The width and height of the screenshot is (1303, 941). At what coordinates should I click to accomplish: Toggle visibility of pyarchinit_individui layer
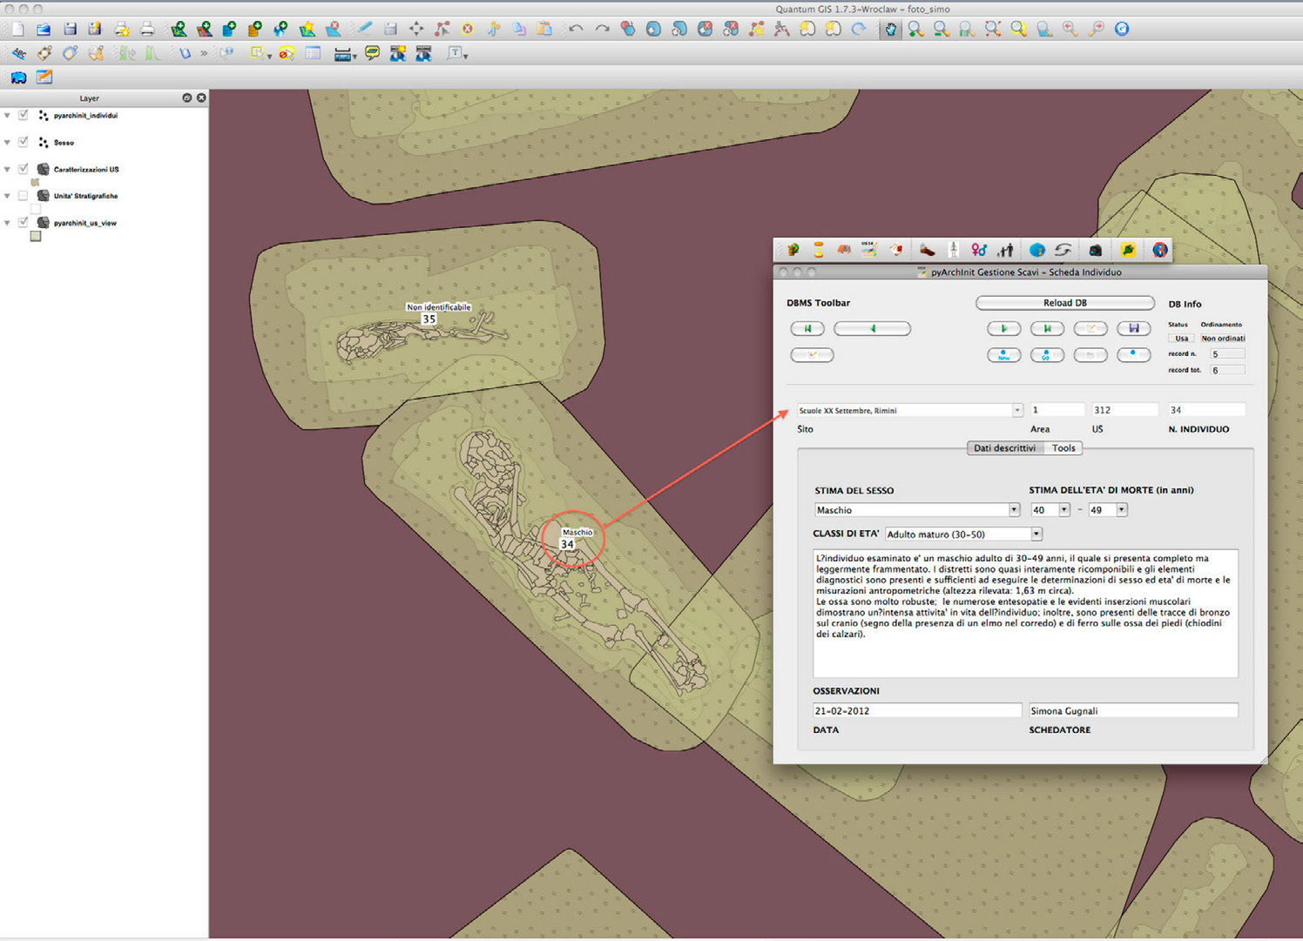(x=24, y=115)
